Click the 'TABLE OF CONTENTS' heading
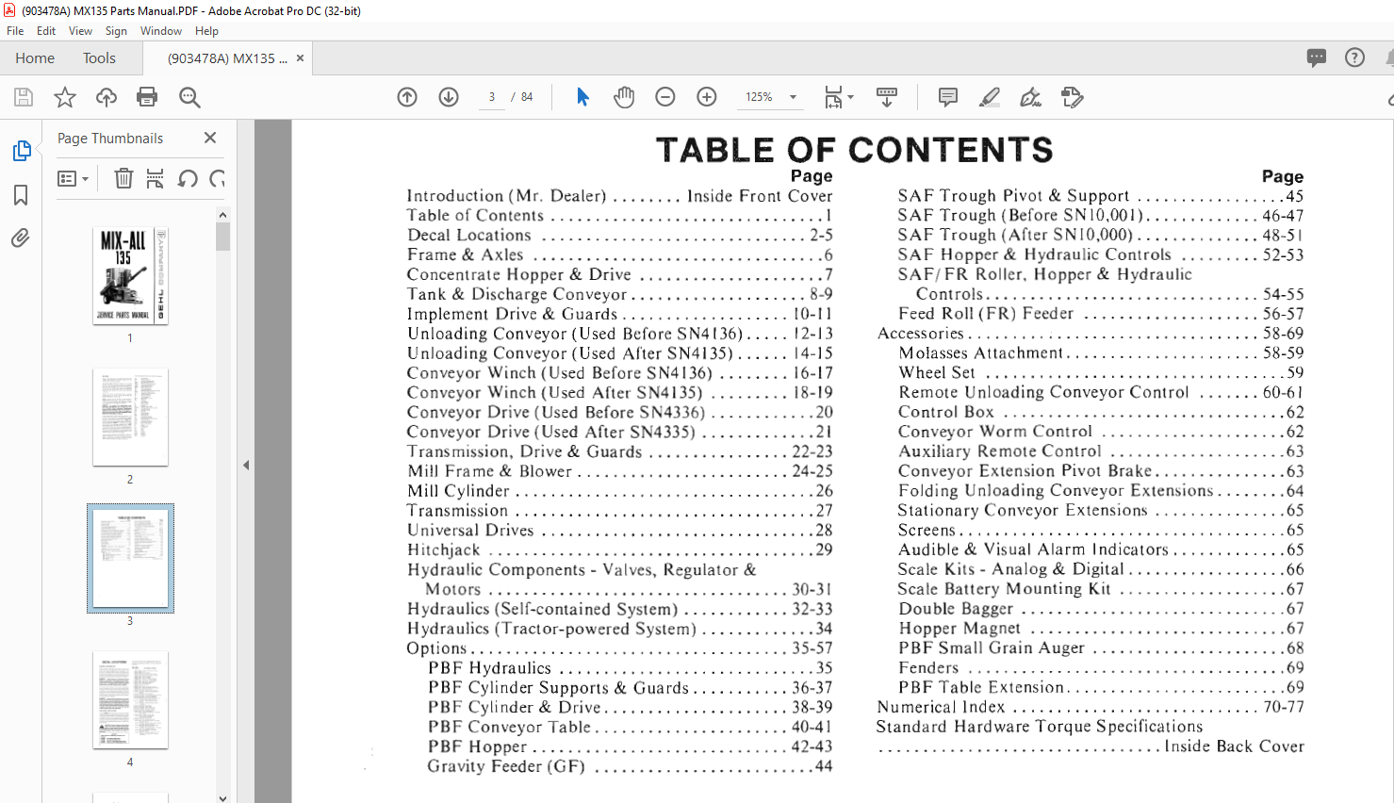 pyautogui.click(x=855, y=150)
